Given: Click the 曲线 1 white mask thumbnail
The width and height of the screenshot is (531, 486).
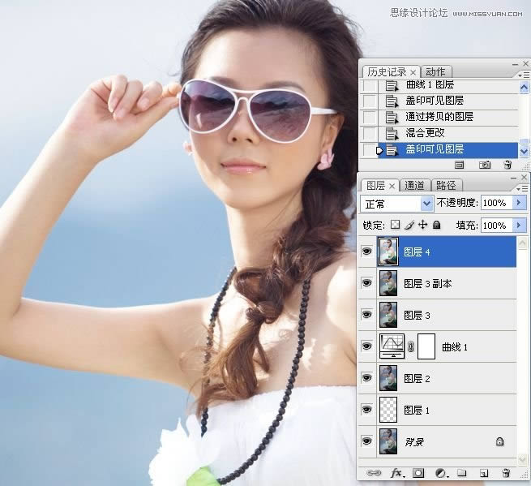Looking at the screenshot, I should pyautogui.click(x=426, y=346).
